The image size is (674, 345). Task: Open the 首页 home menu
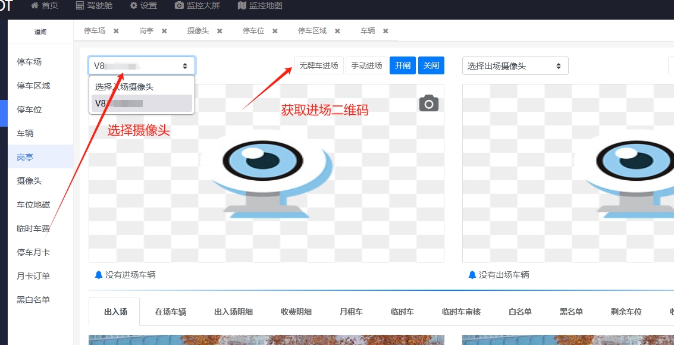(x=45, y=5)
